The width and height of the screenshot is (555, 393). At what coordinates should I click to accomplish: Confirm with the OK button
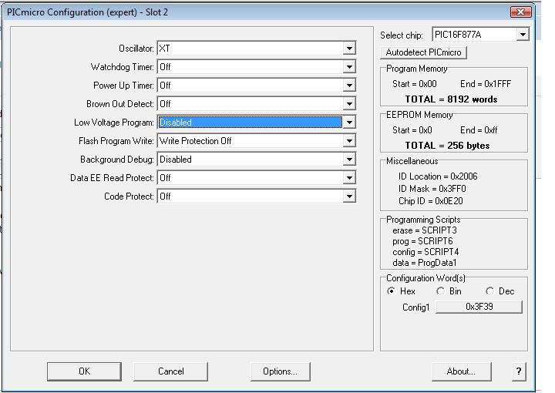[84, 371]
